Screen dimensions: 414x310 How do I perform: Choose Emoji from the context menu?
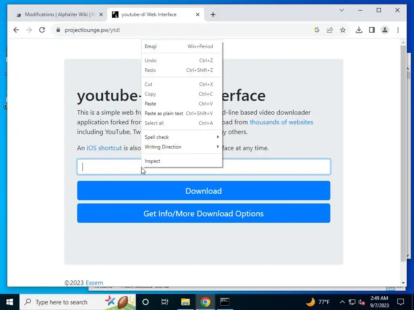click(x=182, y=46)
